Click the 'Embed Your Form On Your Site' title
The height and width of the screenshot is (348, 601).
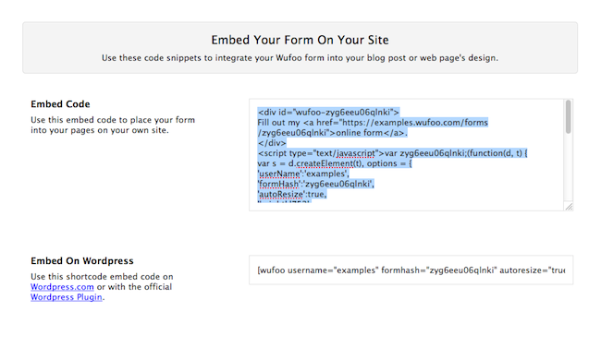click(300, 40)
